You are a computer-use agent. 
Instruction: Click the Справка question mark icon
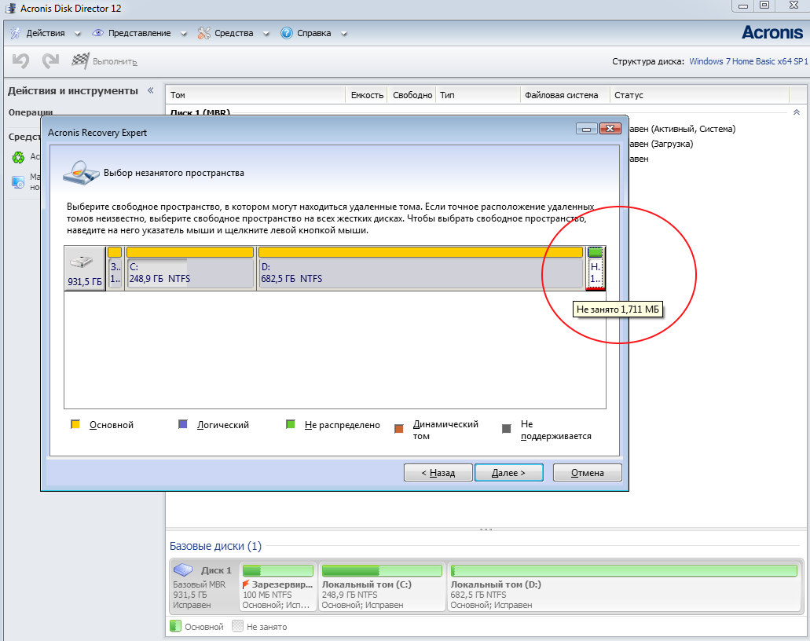point(286,33)
